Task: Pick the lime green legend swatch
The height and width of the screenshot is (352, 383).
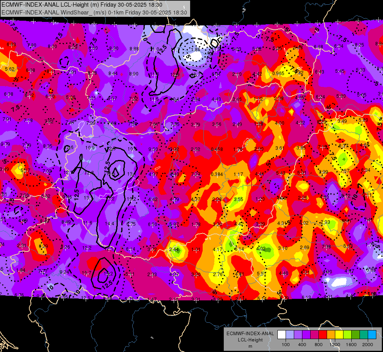Action: (347, 335)
